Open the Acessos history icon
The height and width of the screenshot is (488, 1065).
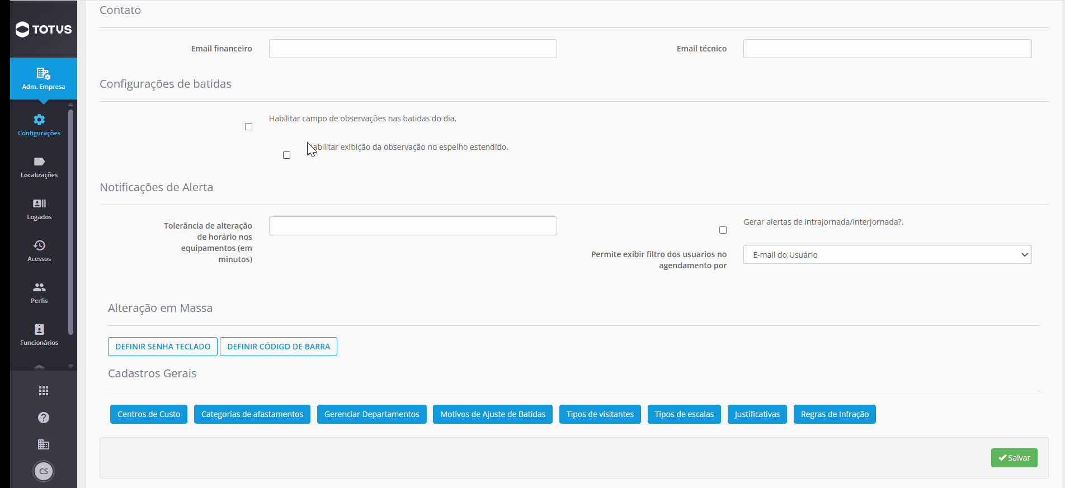pos(39,245)
